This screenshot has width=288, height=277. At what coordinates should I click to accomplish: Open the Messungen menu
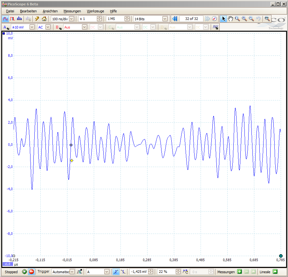[x=72, y=11]
